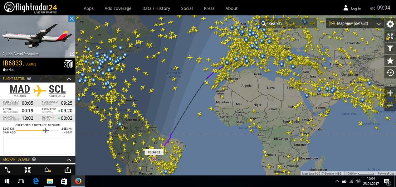The image size is (396, 187).
Task: Set flight alert with bell icon
Action: 48,170
